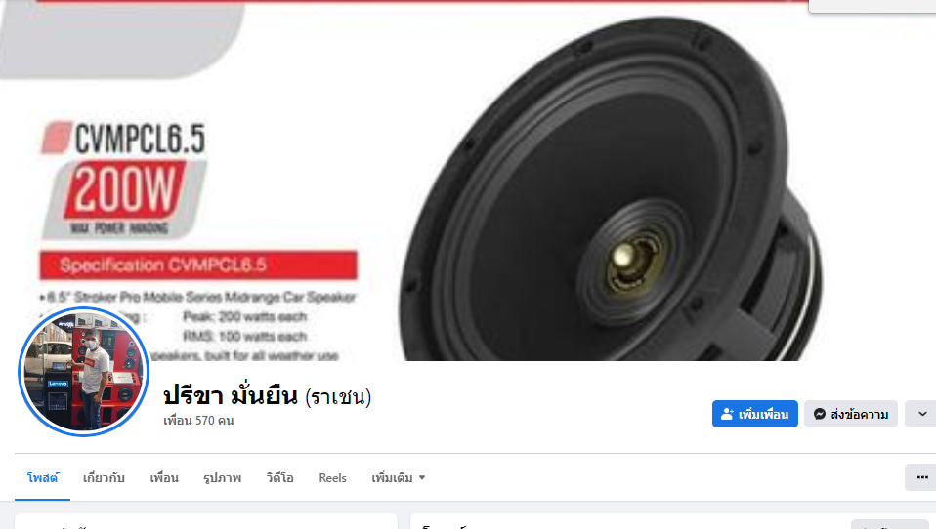The image size is (936, 529).
Task: Open the three-dots profile options menu
Action: (921, 477)
